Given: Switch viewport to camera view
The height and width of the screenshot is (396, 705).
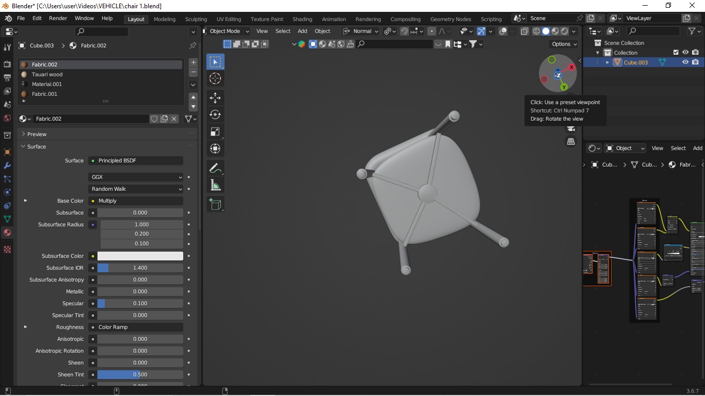Looking at the screenshot, I should pyautogui.click(x=571, y=128).
